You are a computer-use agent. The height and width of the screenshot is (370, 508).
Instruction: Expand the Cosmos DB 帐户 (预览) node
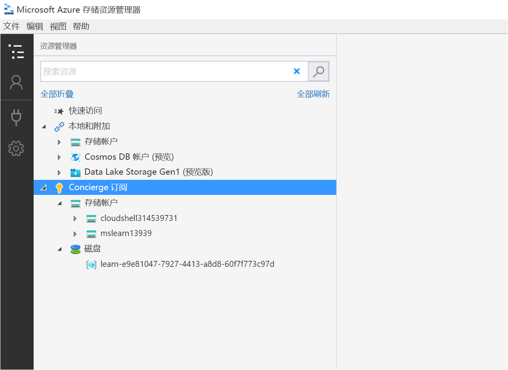pos(59,157)
